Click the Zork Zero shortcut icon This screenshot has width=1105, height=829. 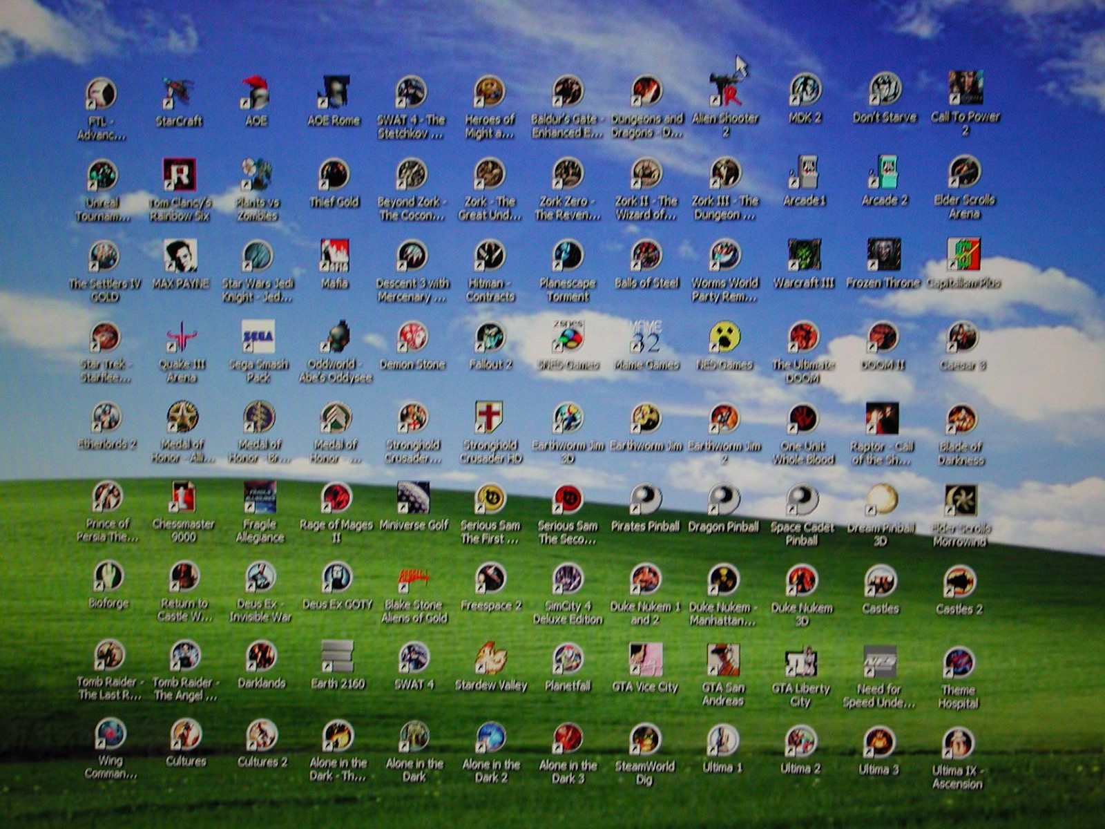click(568, 173)
